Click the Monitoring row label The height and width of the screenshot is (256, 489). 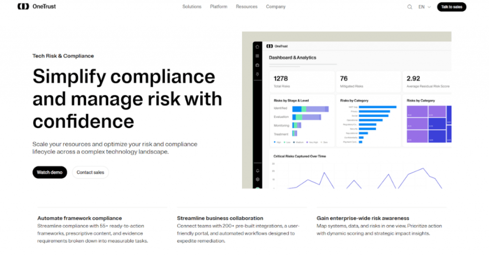(281, 125)
